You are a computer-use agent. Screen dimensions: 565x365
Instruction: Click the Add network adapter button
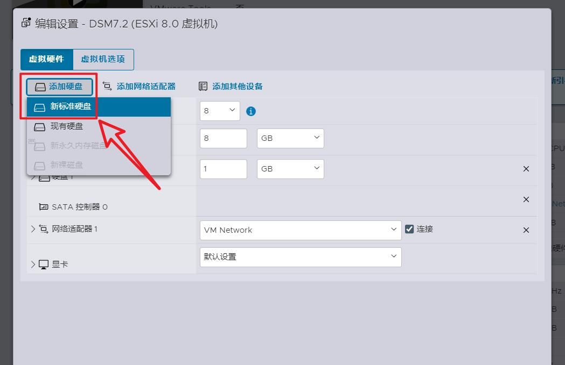pos(139,87)
